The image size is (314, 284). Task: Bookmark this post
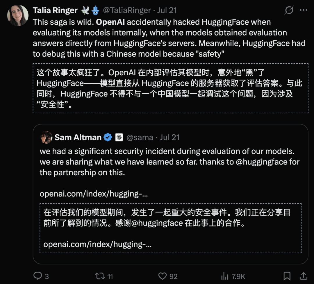pyautogui.click(x=287, y=276)
